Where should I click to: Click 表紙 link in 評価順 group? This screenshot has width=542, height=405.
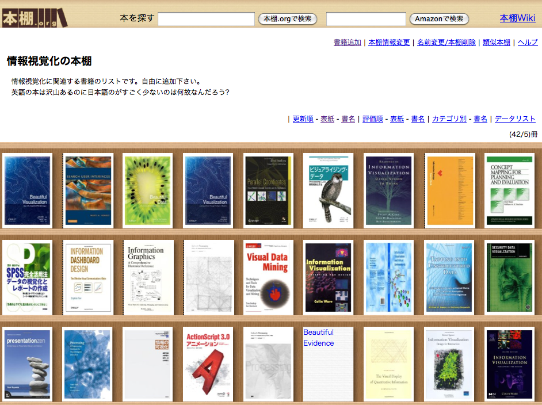(x=397, y=119)
